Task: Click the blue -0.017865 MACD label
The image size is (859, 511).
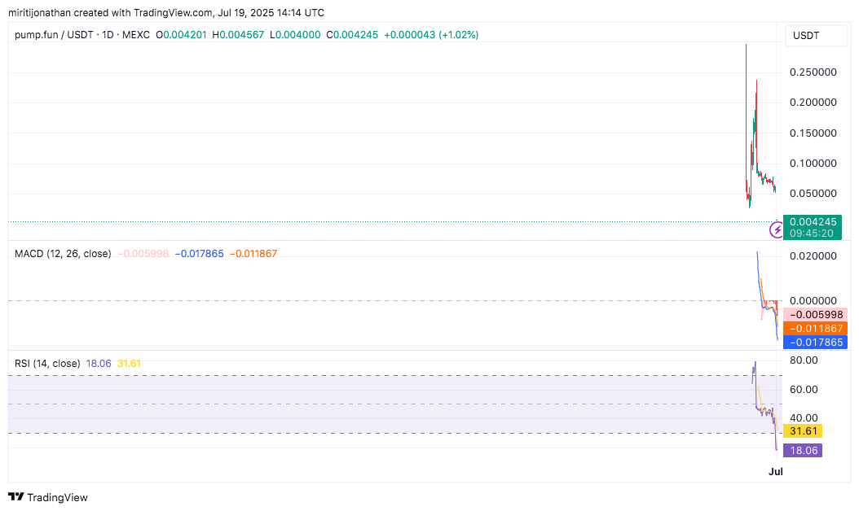Action: (816, 342)
